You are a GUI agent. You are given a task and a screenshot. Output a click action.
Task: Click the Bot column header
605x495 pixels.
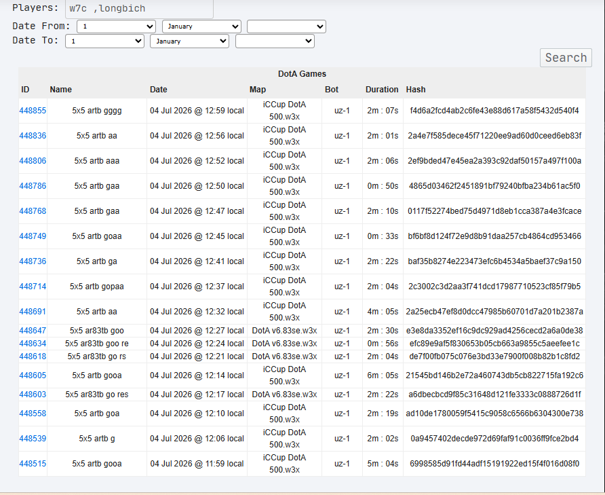click(332, 90)
